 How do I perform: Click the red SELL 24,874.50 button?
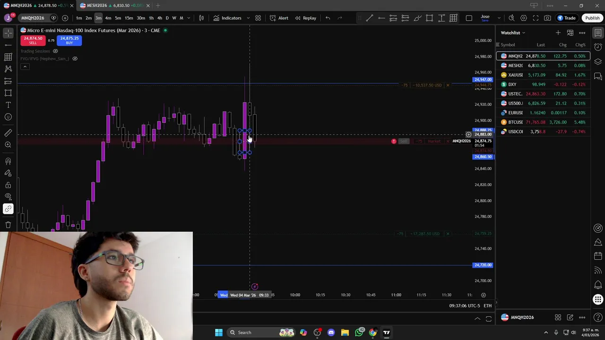coord(33,41)
